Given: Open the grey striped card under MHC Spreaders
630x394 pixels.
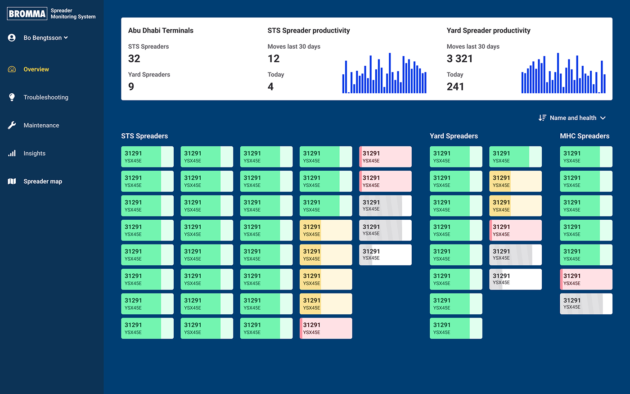Looking at the screenshot, I should 586,304.
